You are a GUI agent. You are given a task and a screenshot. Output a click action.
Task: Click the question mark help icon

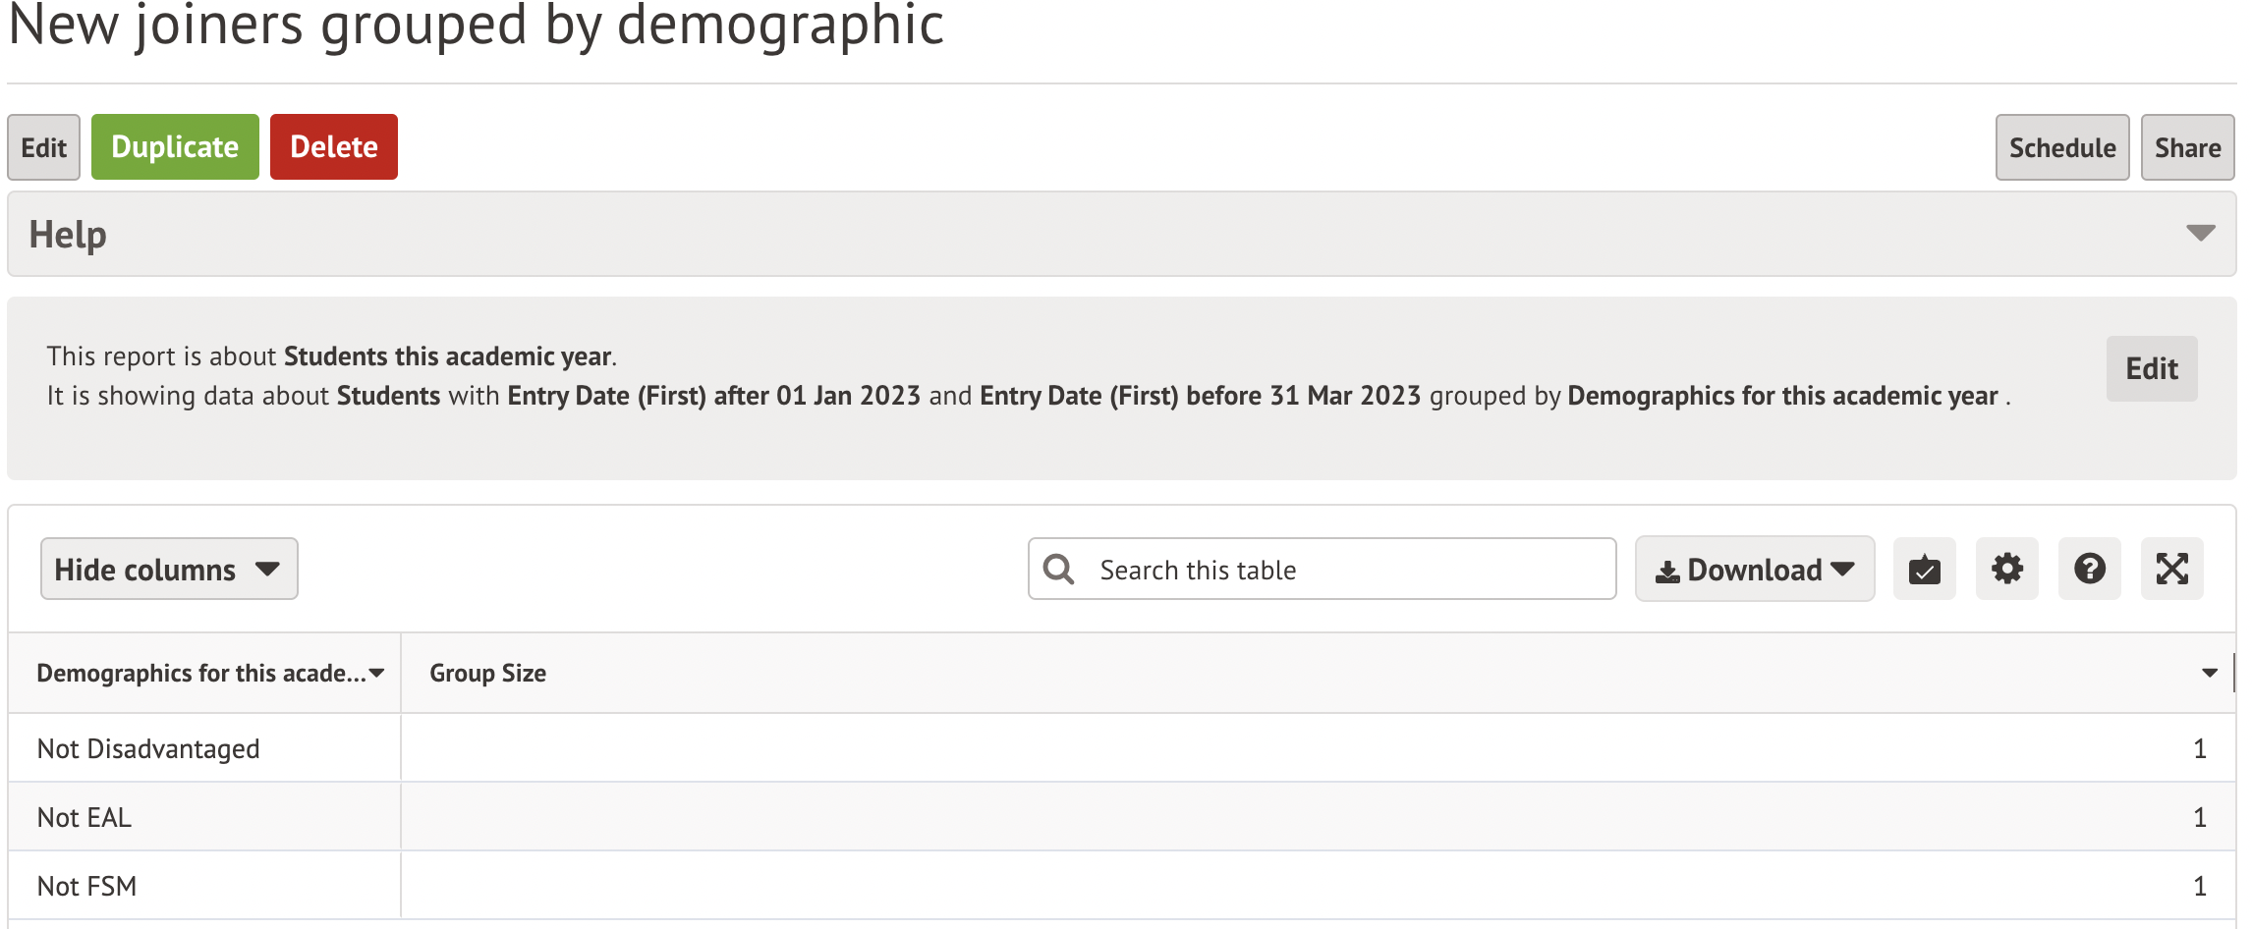2089,570
